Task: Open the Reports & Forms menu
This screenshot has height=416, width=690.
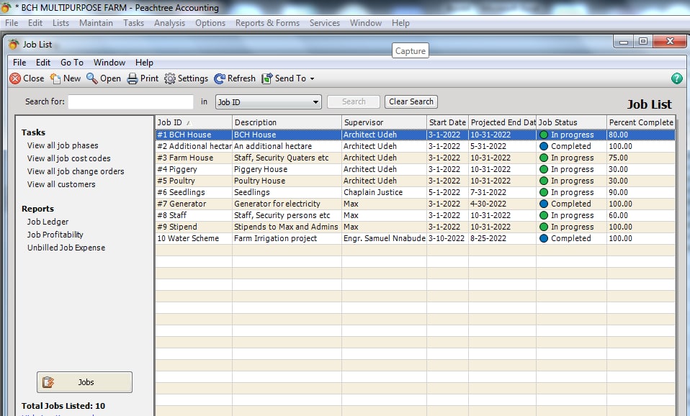Action: pyautogui.click(x=267, y=23)
